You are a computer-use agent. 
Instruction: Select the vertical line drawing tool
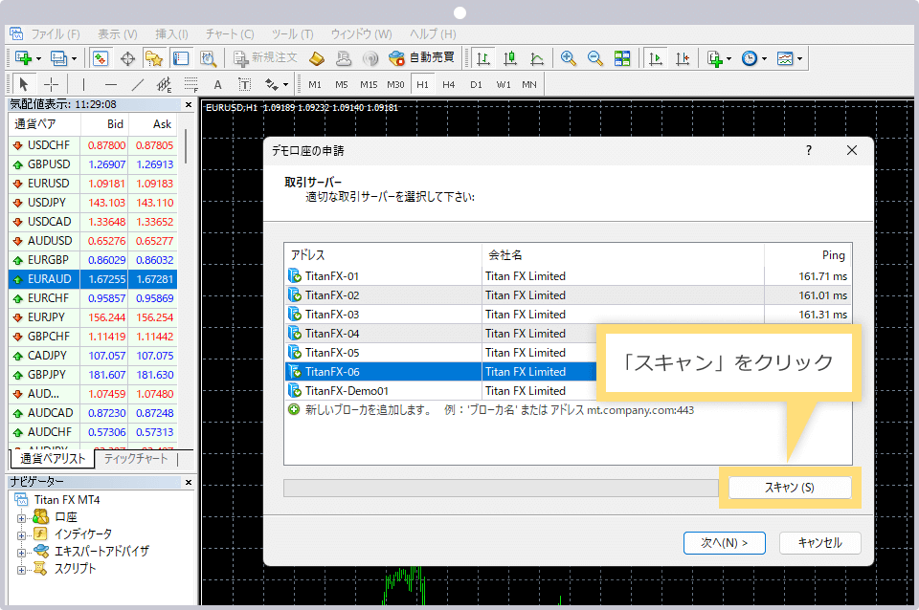83,85
